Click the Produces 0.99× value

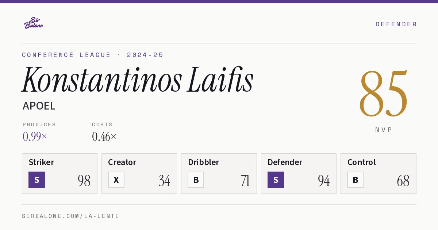[x=35, y=137]
